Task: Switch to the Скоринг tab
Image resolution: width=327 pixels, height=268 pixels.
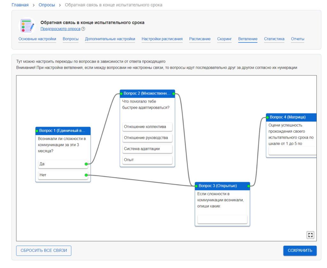Action: pos(224,39)
